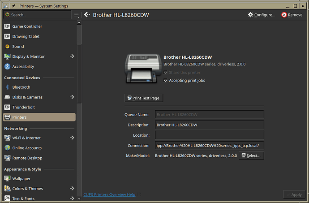Image resolution: width=309 pixels, height=203 pixels.
Task: Click the Remove printer button
Action: click(x=292, y=15)
